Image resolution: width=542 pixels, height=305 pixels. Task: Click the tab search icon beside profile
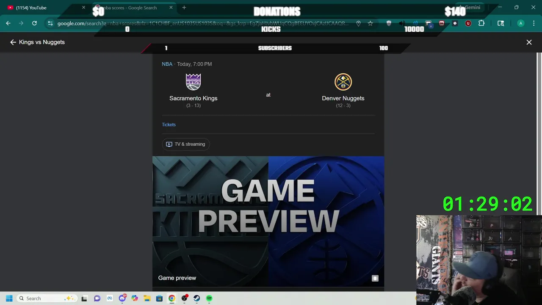pyautogui.click(x=501, y=23)
